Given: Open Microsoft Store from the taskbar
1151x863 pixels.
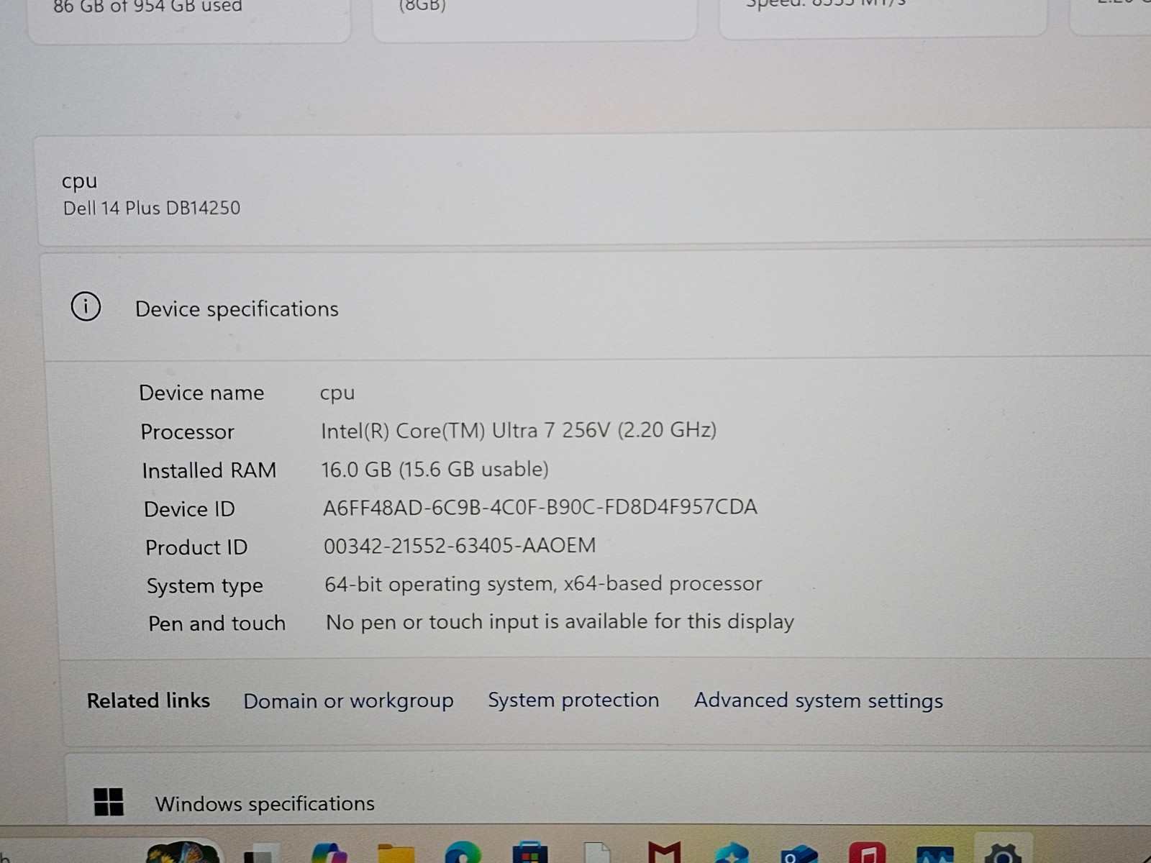Looking at the screenshot, I should [530, 853].
